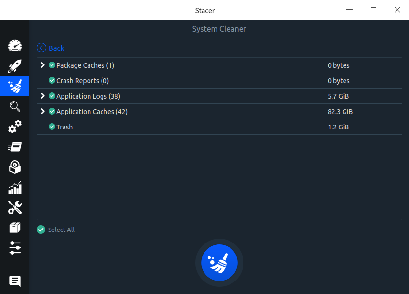The width and height of the screenshot is (409, 294).
Task: Uncheck the Package Caches checkbox
Action: click(52, 65)
